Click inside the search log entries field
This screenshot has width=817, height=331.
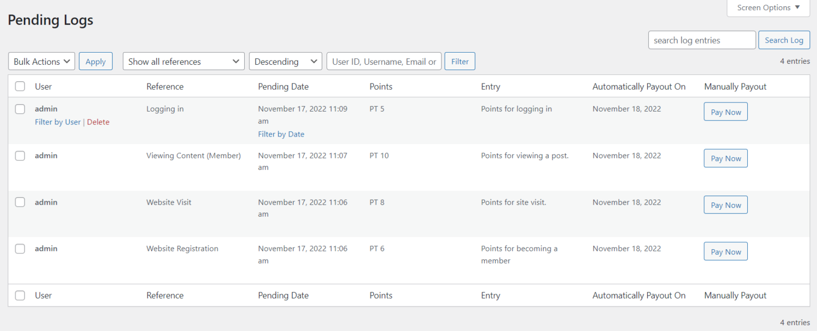click(x=701, y=39)
